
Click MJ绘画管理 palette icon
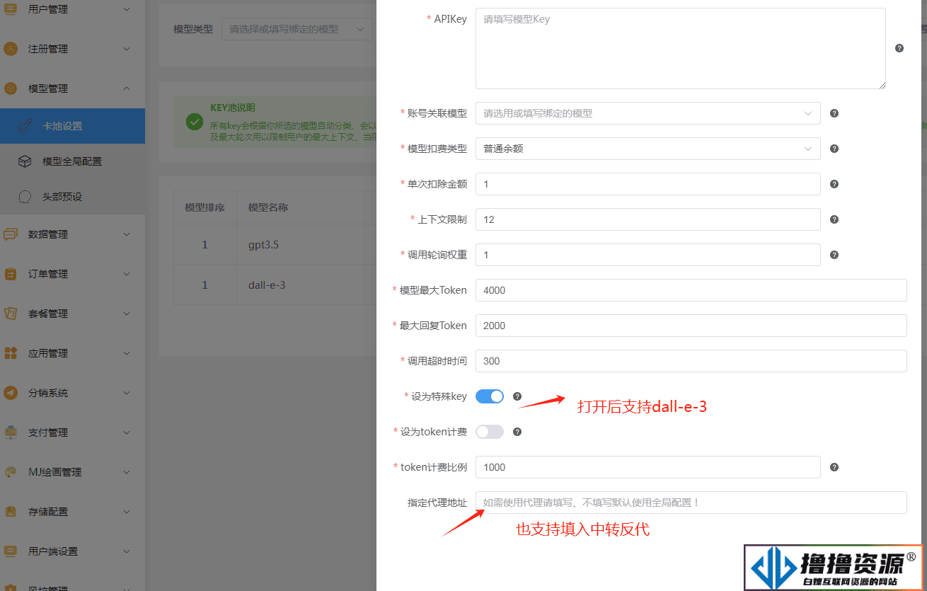pos(10,472)
